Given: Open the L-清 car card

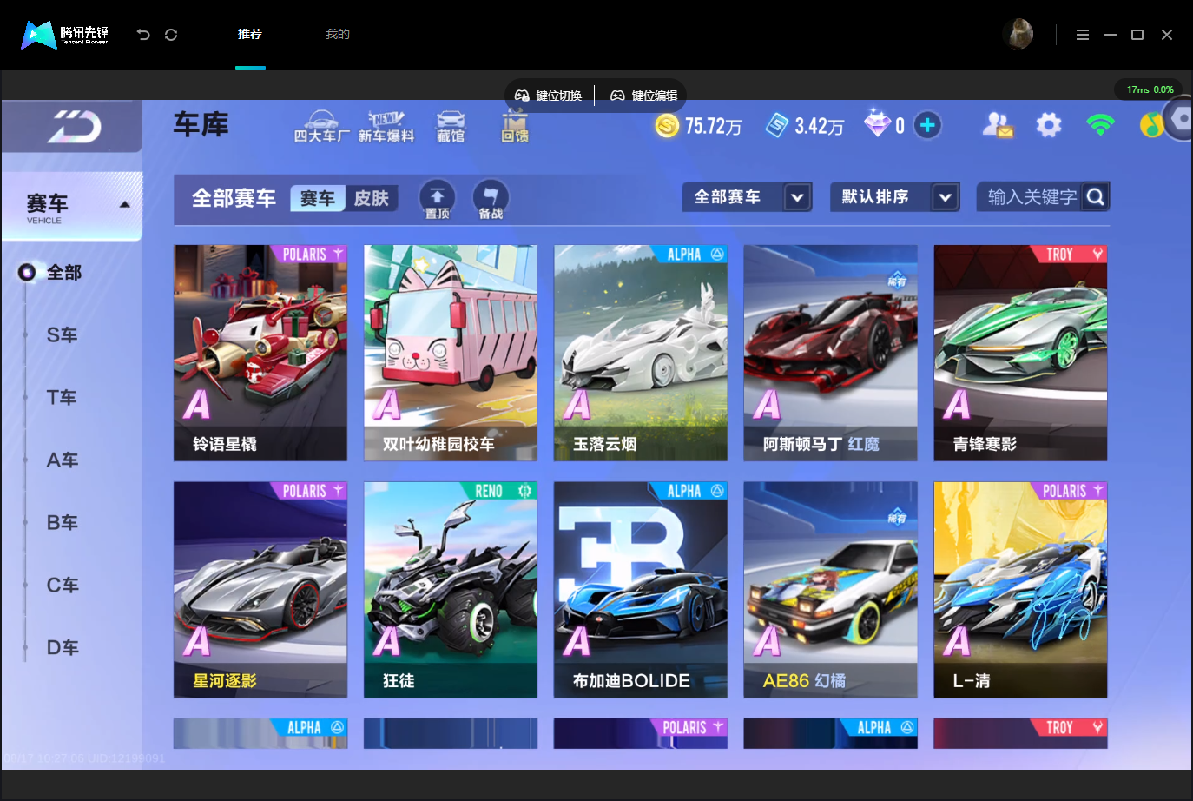Looking at the screenshot, I should (1021, 590).
